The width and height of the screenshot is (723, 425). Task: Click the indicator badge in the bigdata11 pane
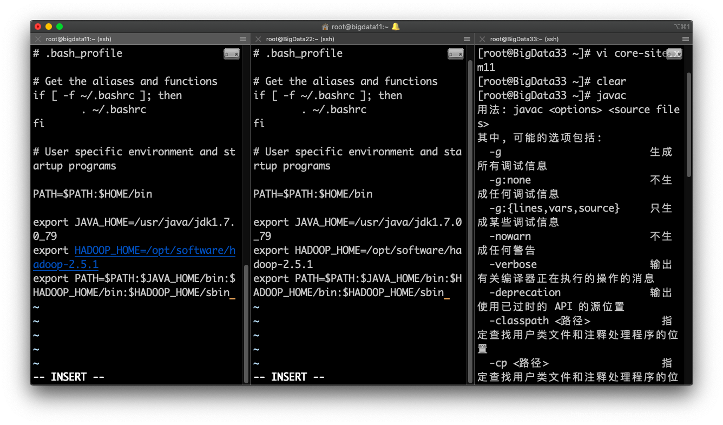point(232,54)
